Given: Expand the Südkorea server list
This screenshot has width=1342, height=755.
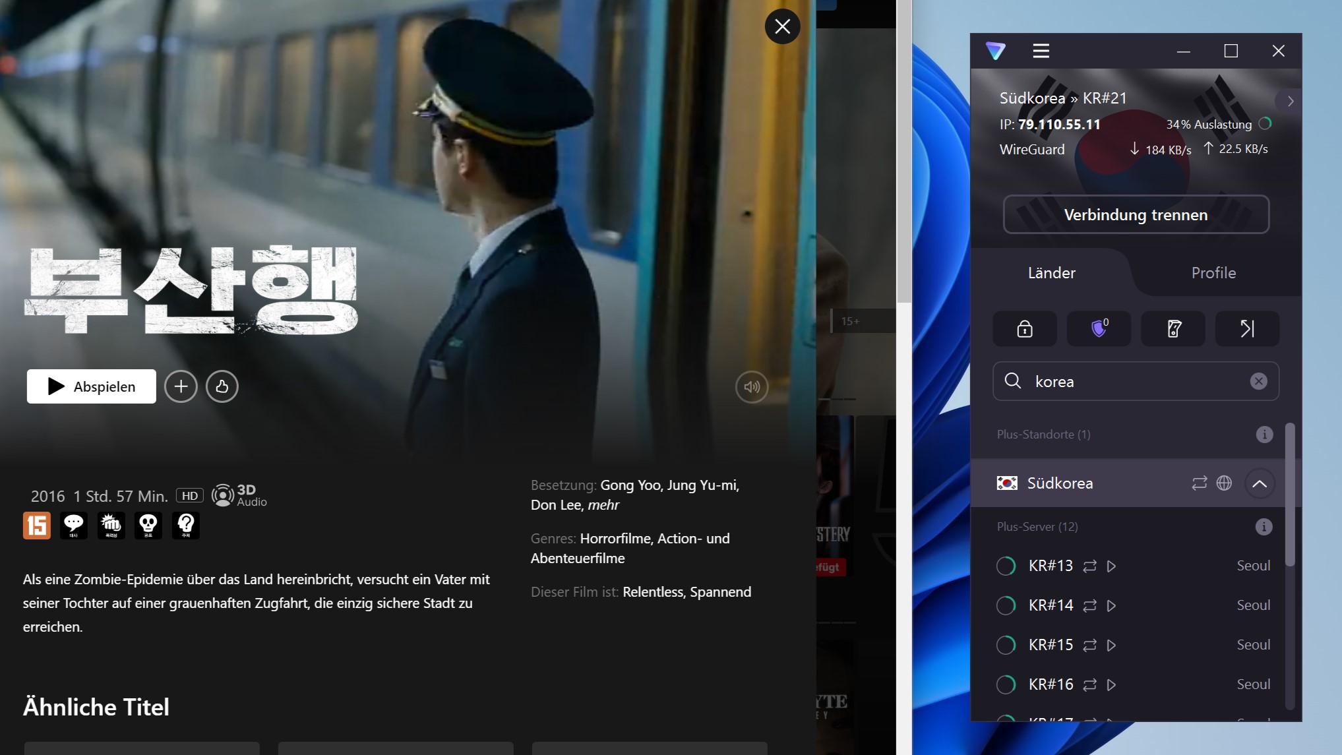Looking at the screenshot, I should 1260,483.
